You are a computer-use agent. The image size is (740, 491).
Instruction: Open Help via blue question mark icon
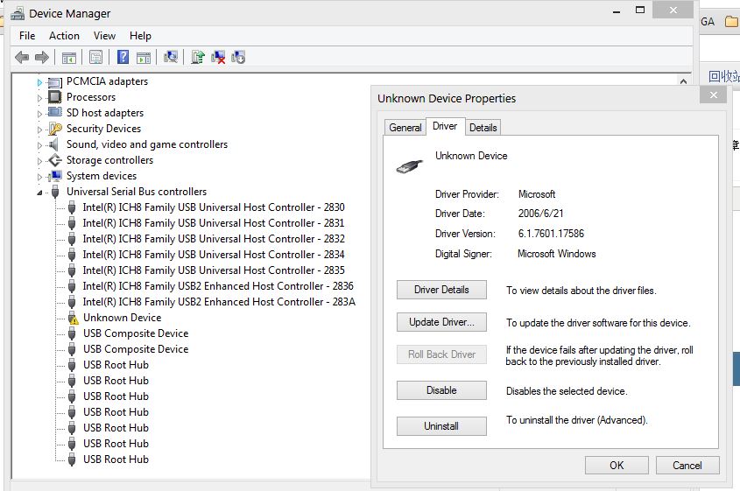point(123,58)
